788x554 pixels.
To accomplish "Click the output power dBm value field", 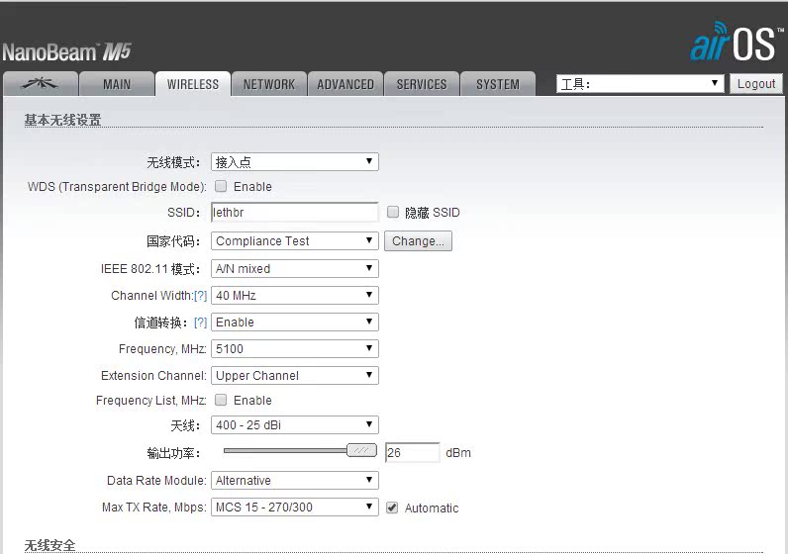I will (x=413, y=452).
